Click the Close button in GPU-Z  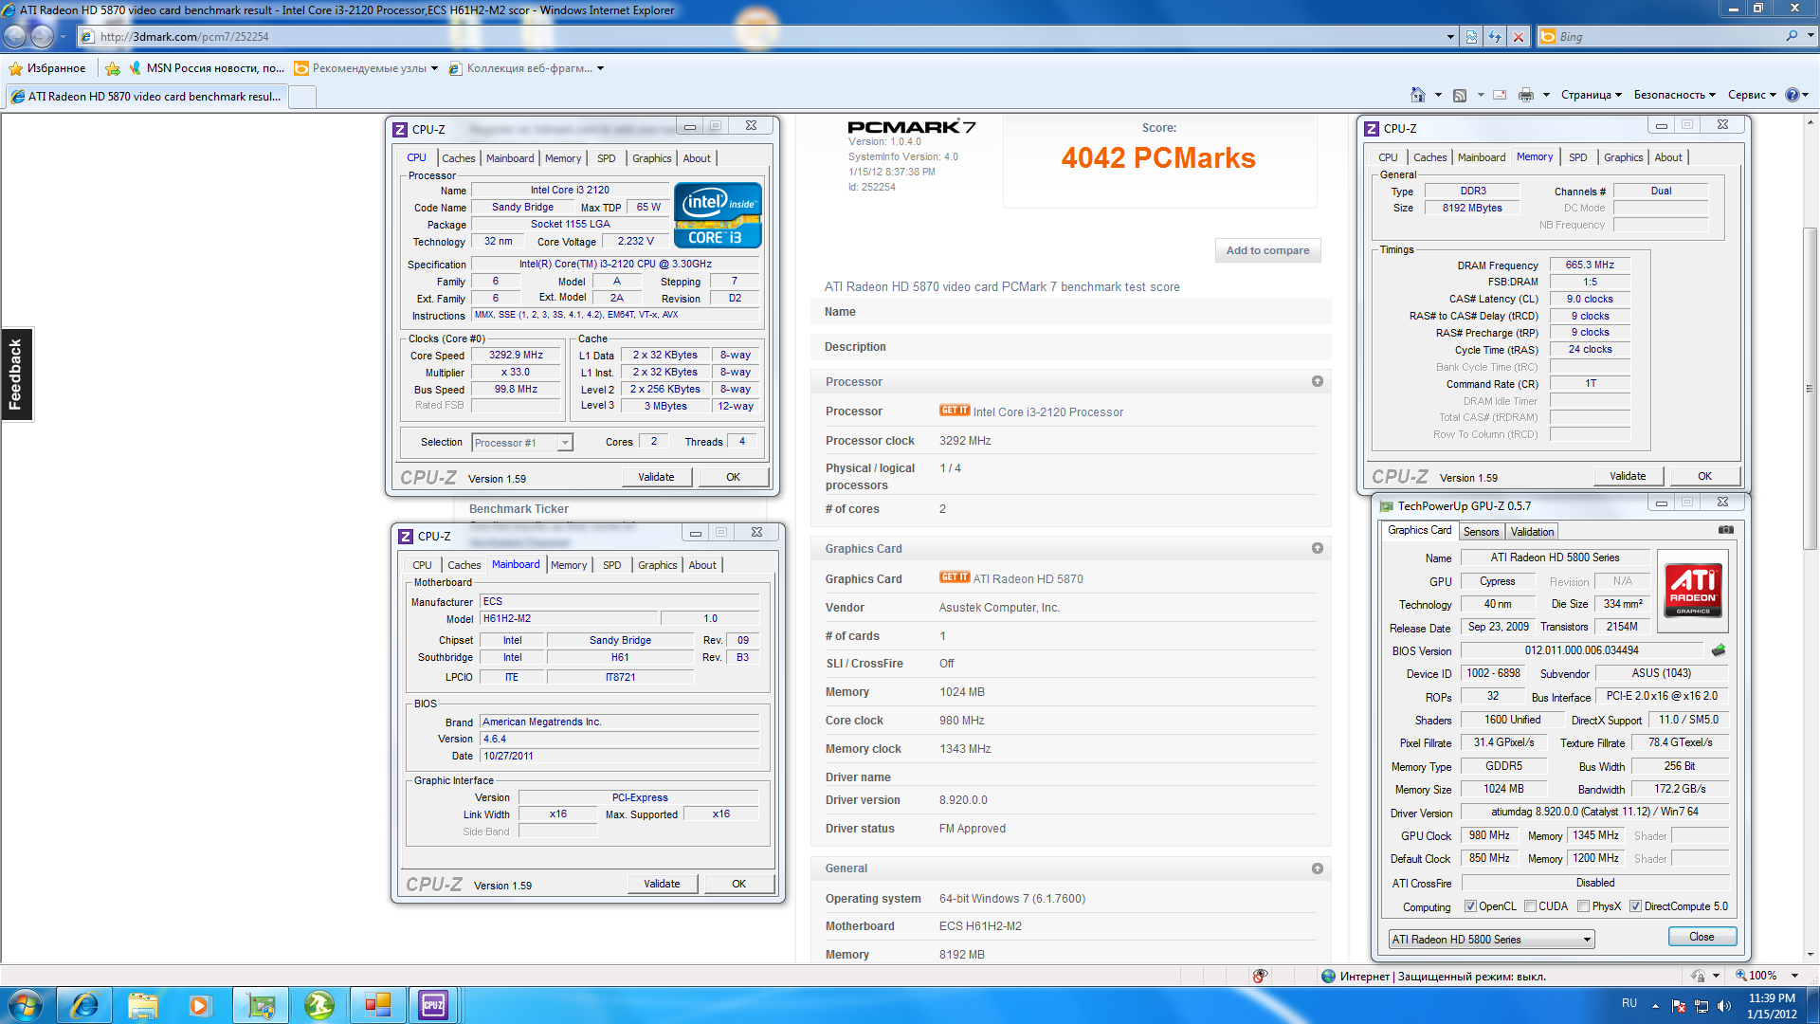[x=1702, y=937]
